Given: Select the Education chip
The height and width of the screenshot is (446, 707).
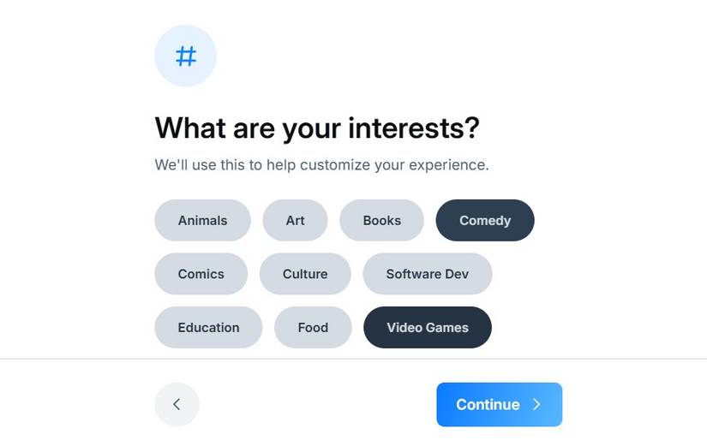Looking at the screenshot, I should tap(208, 327).
